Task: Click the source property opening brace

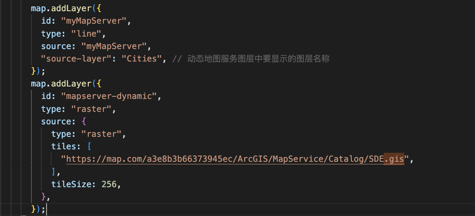Action: tap(84, 121)
